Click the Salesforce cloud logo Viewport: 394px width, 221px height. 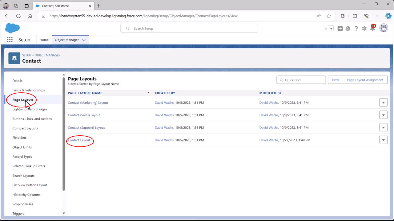click(x=12, y=28)
